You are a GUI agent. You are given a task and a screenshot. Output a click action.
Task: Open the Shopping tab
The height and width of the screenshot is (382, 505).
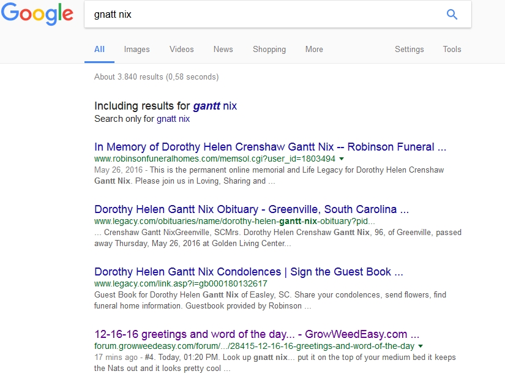[x=269, y=50]
